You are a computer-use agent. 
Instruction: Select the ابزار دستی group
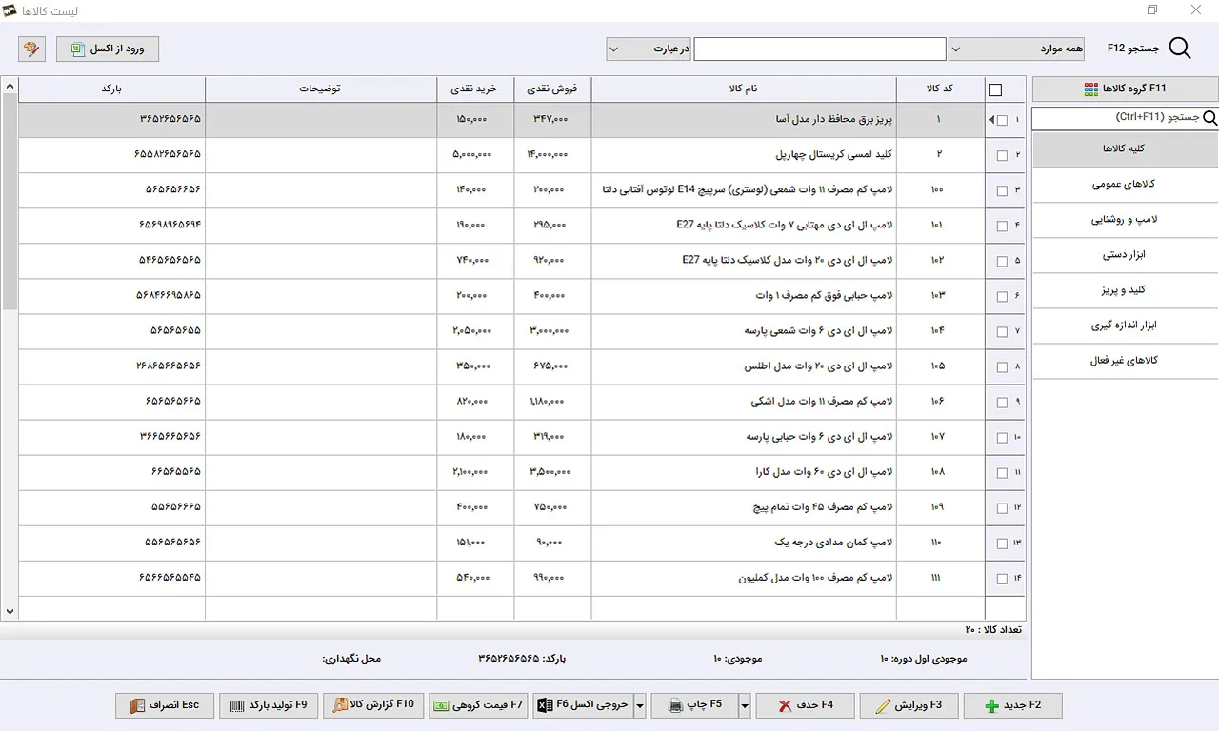[1125, 255]
